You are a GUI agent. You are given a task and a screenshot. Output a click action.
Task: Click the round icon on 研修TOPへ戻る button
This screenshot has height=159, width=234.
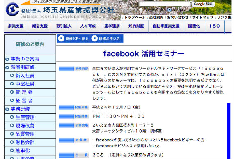61,38
